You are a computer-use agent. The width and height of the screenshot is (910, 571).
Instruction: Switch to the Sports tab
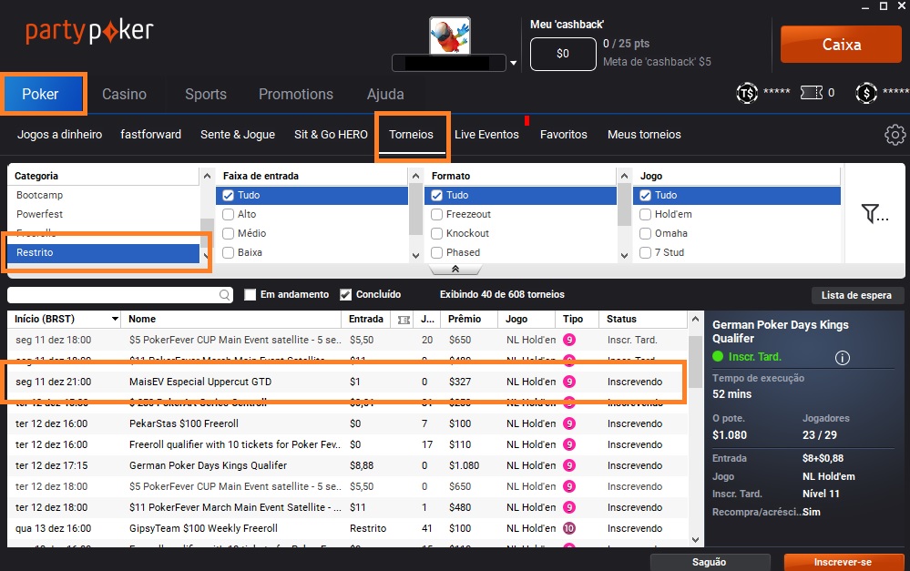[206, 94]
